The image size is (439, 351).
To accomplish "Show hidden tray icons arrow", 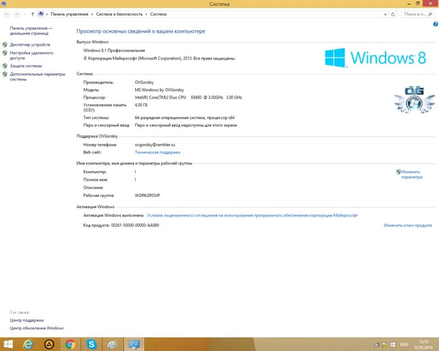I will [368, 345].
